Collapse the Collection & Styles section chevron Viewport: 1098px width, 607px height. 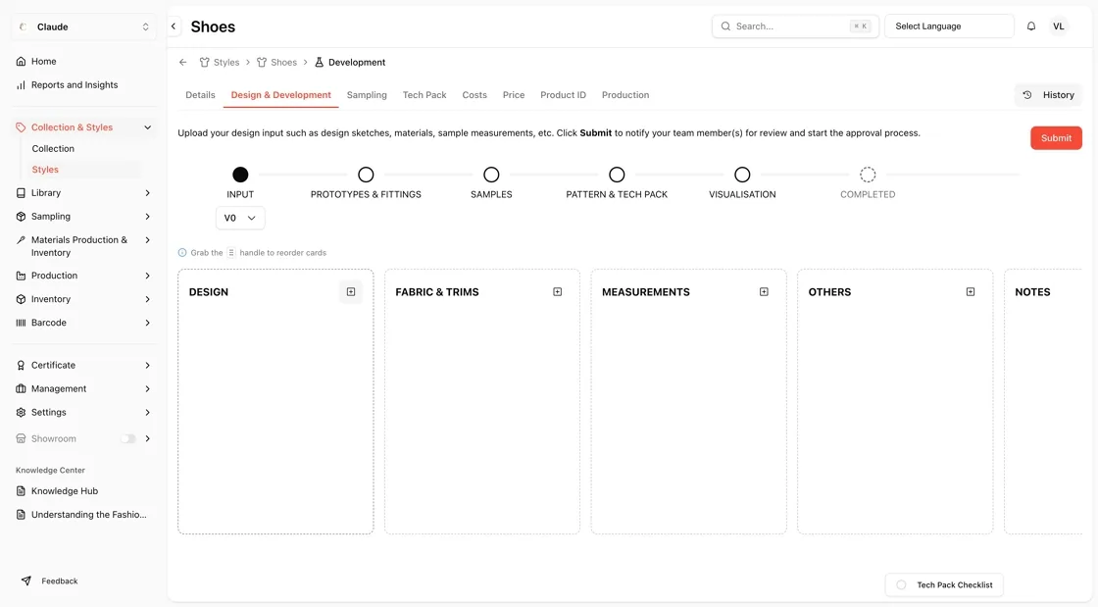pos(148,127)
